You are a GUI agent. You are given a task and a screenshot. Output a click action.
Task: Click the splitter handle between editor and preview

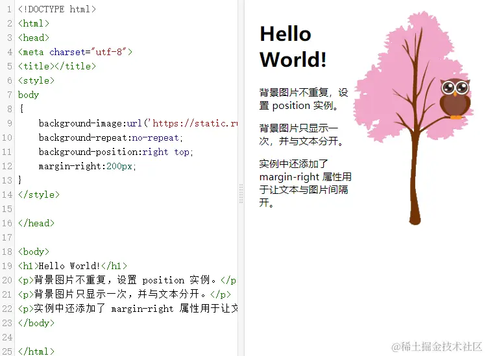coord(241,194)
